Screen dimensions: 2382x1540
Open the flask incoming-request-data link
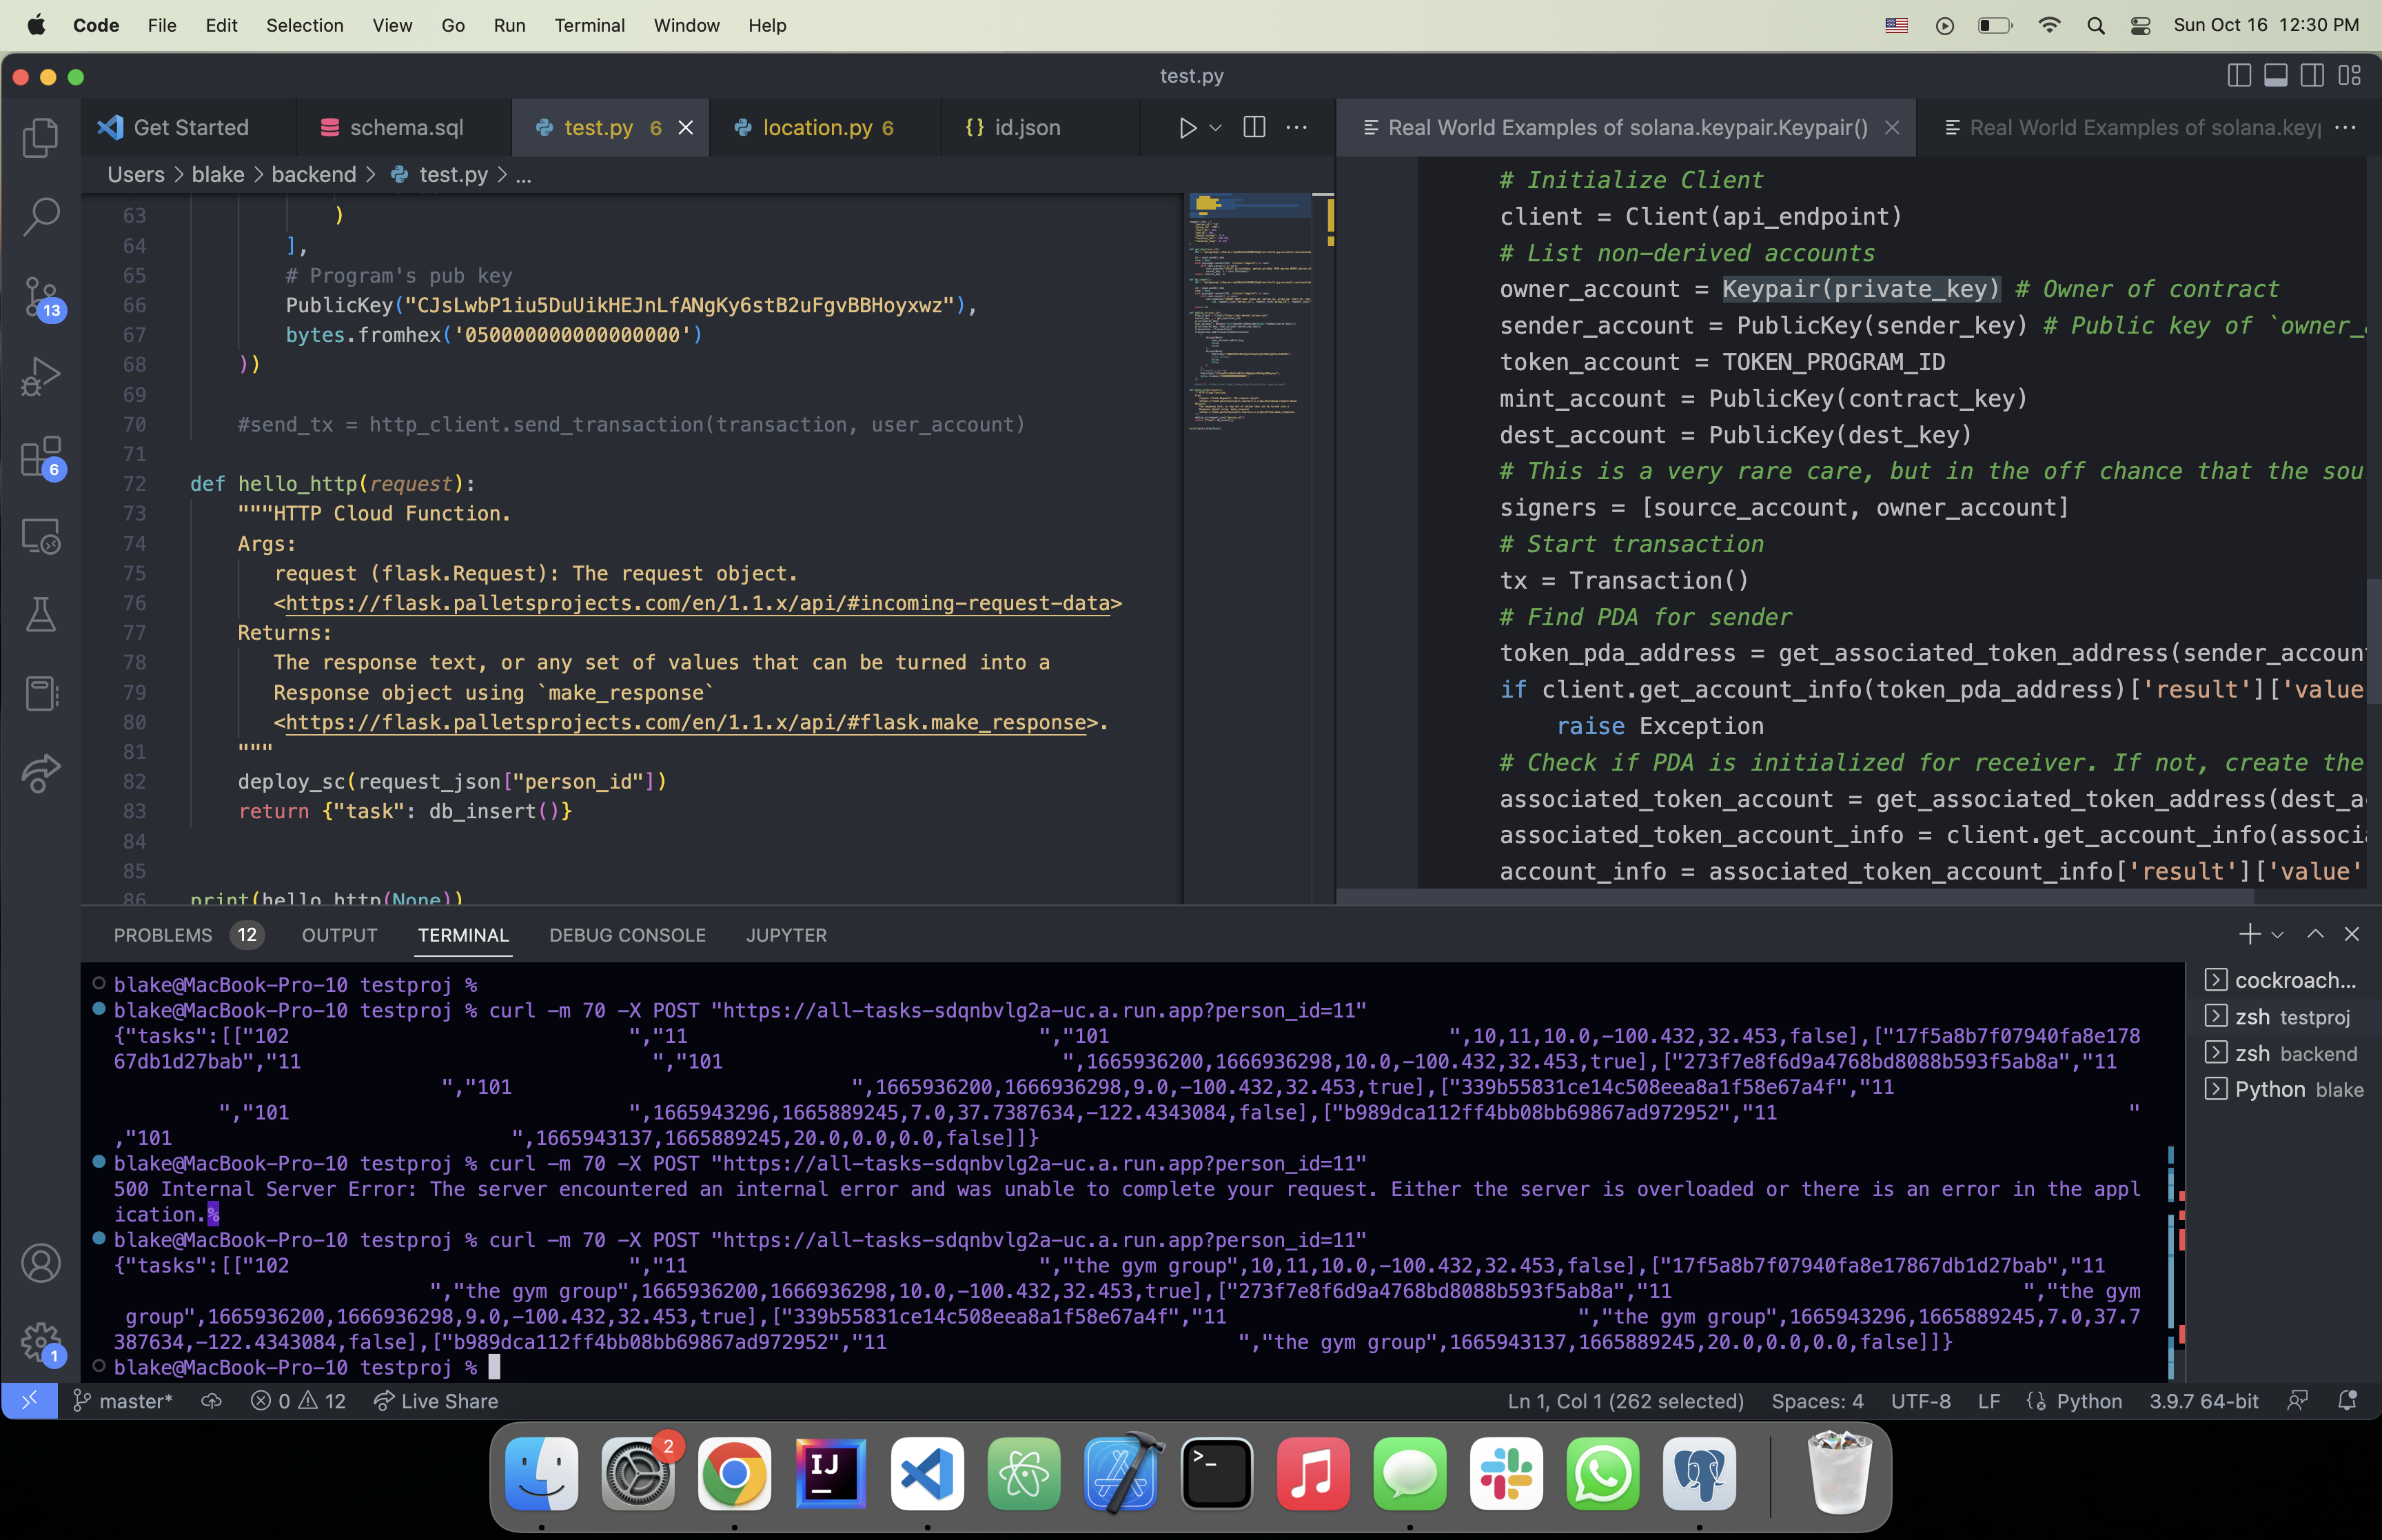[697, 603]
